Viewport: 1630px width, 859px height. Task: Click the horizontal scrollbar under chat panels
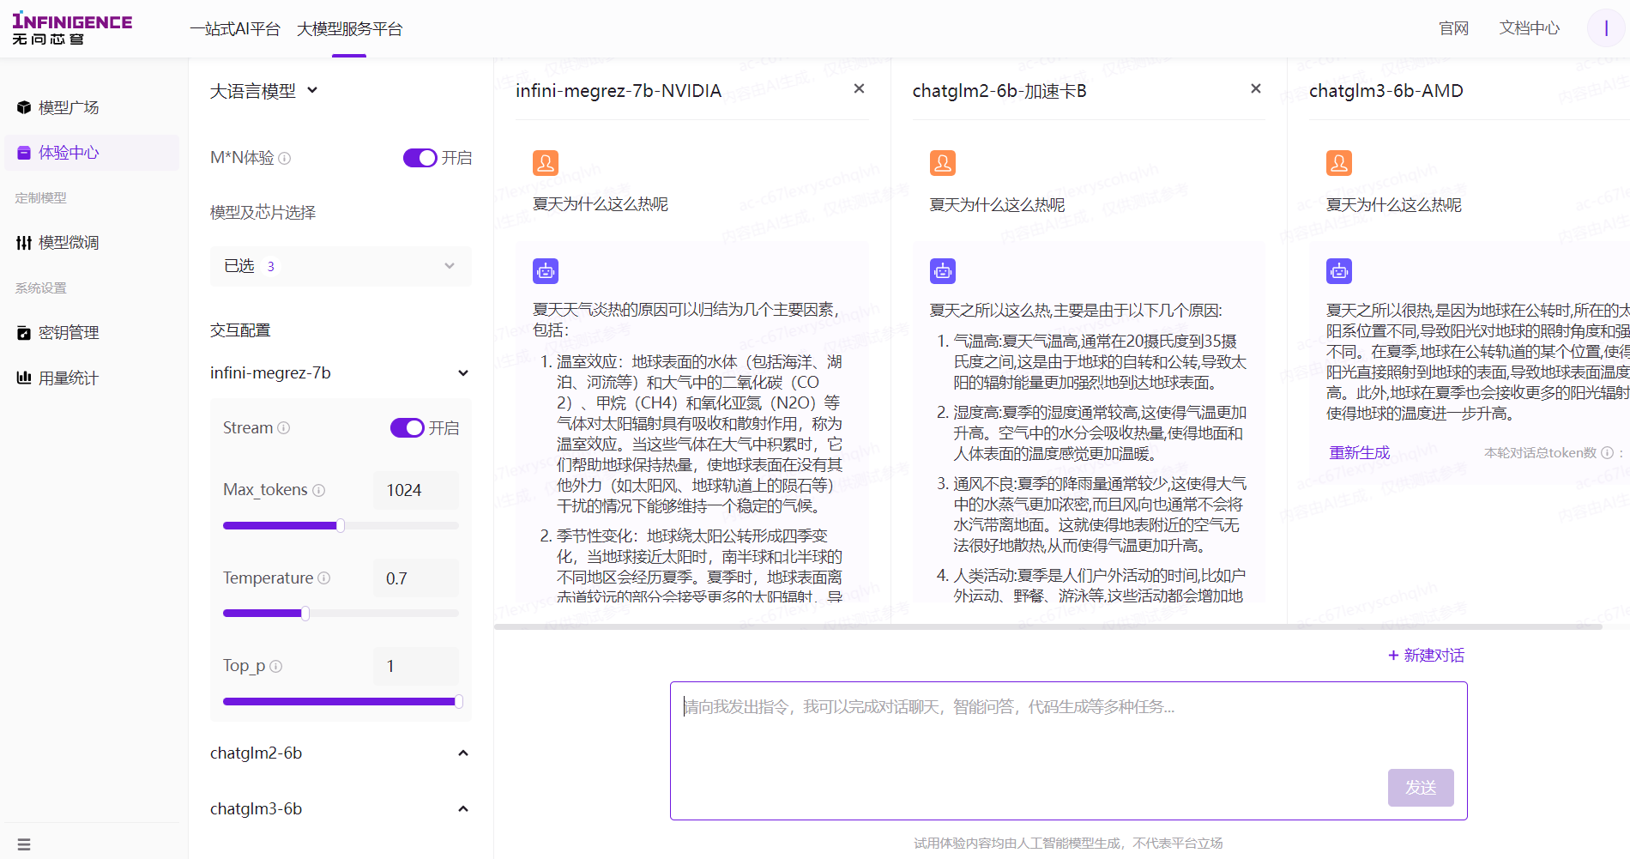tap(1047, 627)
